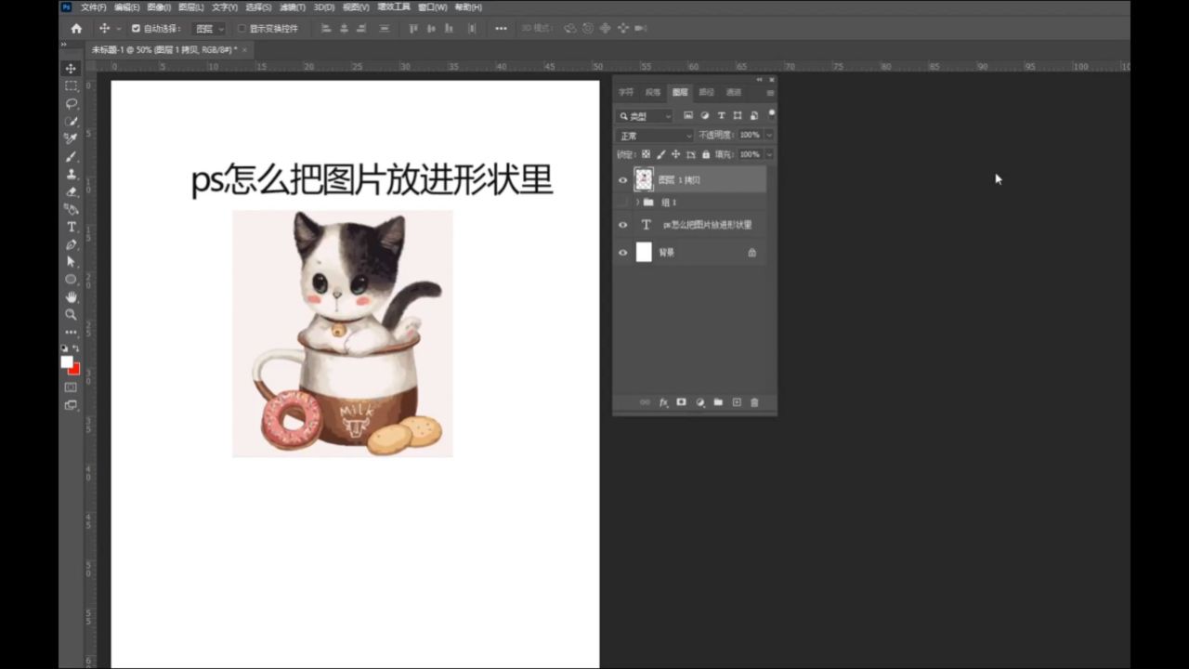
Task: Open the layer style fx button
Action: point(663,402)
